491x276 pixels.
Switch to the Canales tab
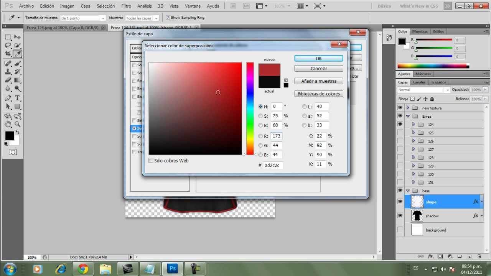[x=419, y=82]
